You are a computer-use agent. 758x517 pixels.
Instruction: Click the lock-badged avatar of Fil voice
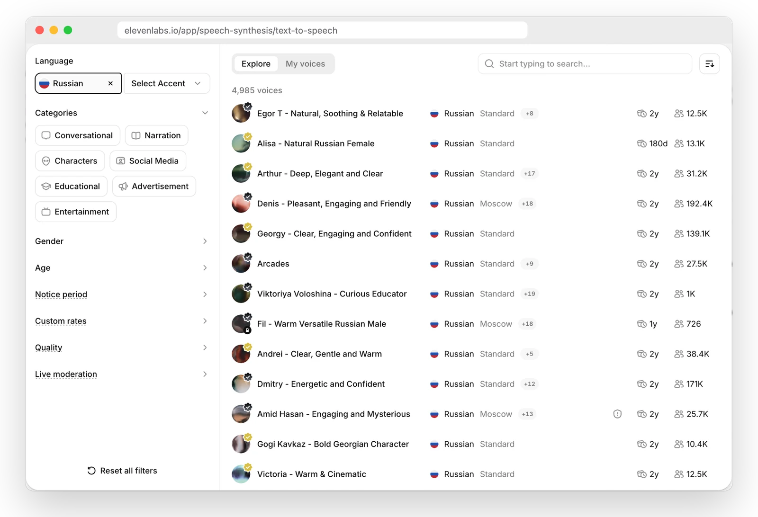click(241, 324)
